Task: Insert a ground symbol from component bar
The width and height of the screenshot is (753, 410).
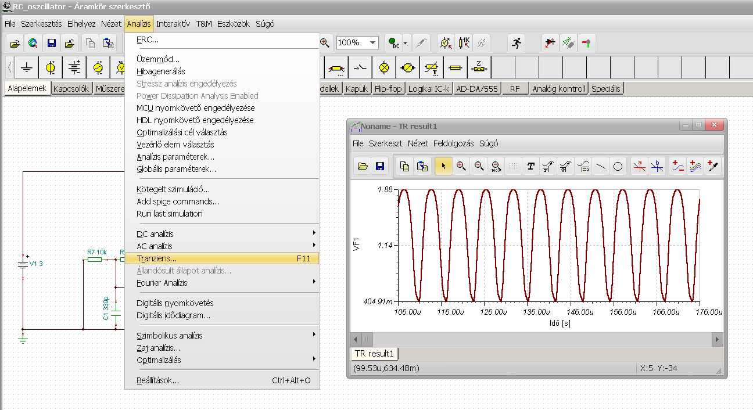Action: point(27,67)
